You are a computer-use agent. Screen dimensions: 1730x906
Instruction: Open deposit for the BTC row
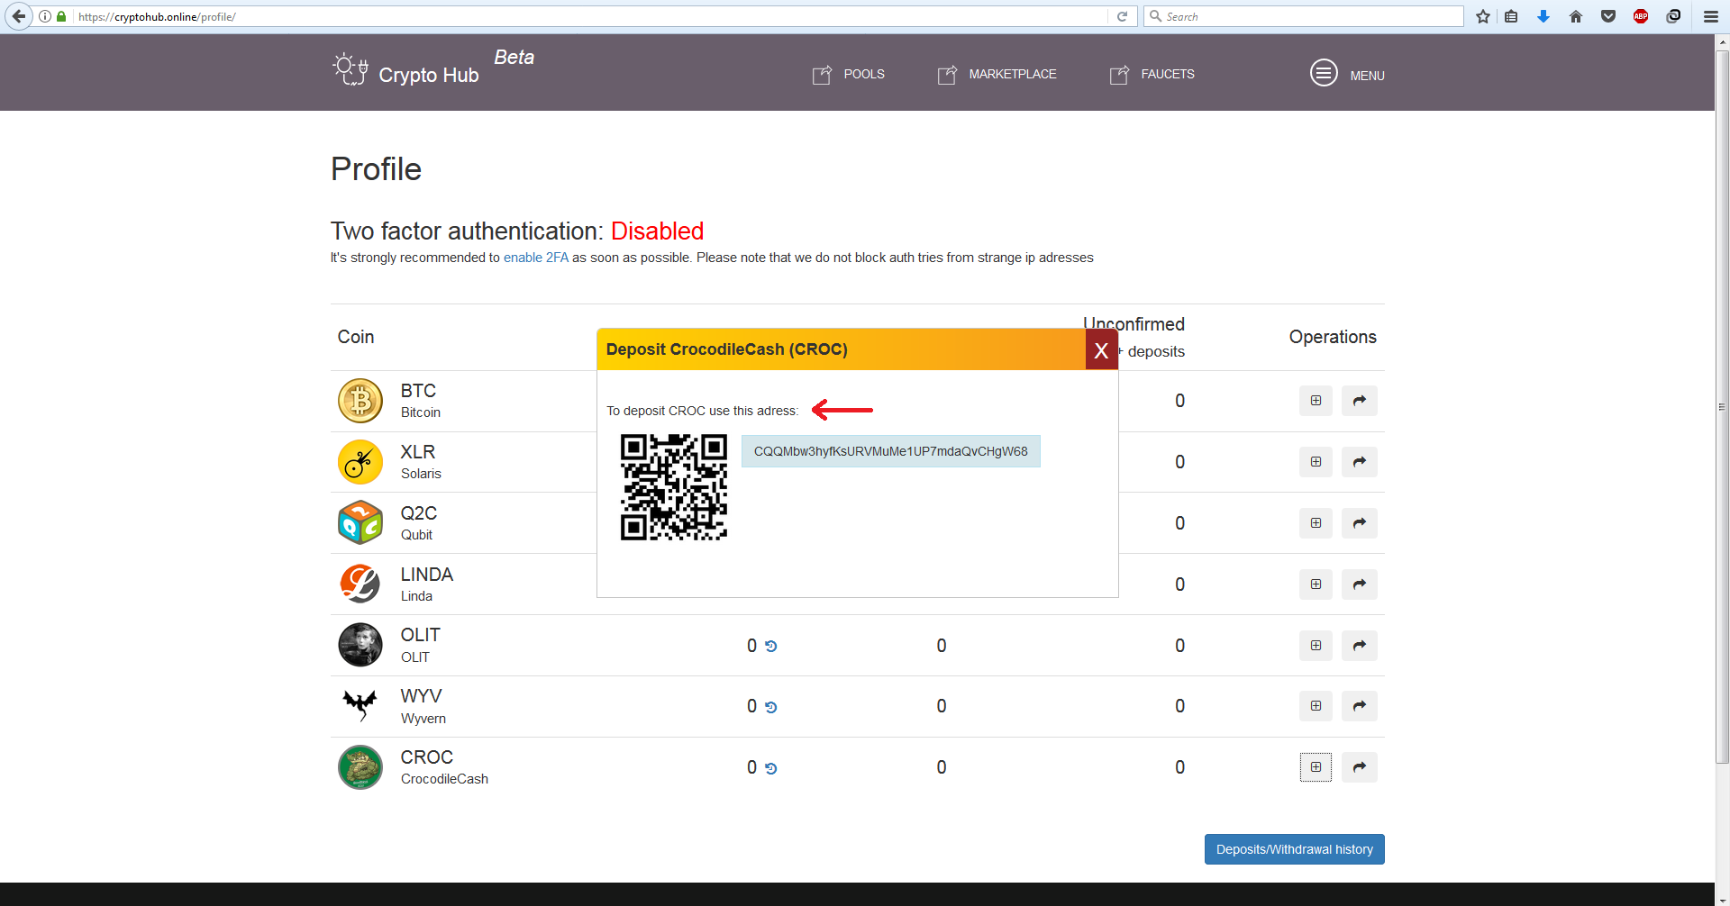tap(1316, 401)
